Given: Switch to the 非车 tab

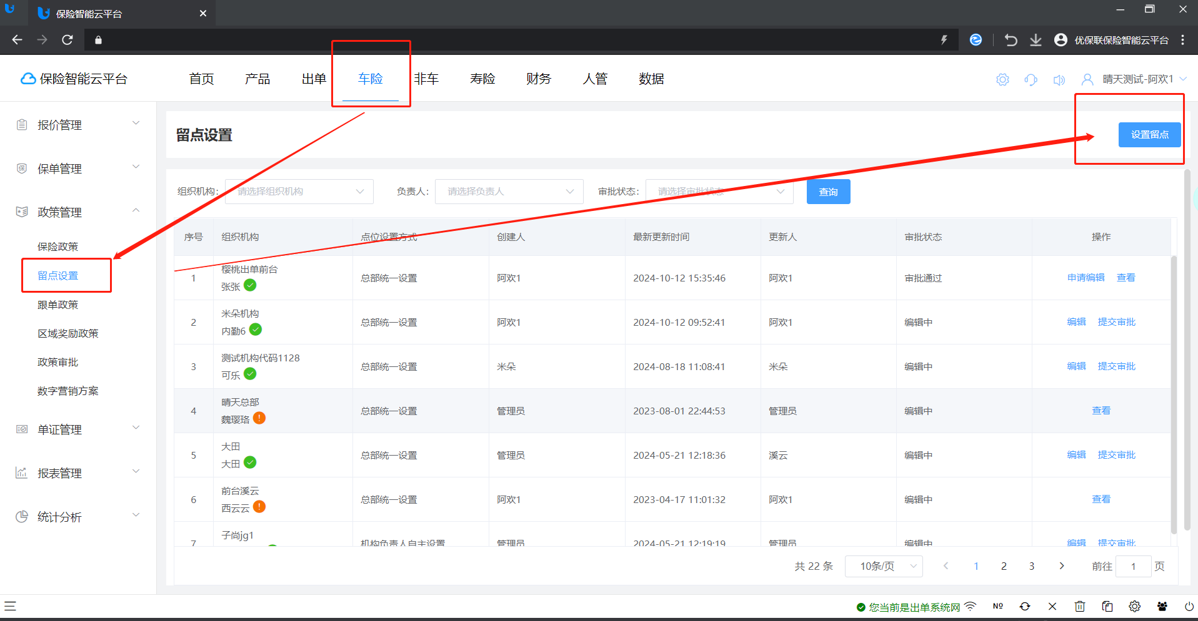Looking at the screenshot, I should 426,79.
